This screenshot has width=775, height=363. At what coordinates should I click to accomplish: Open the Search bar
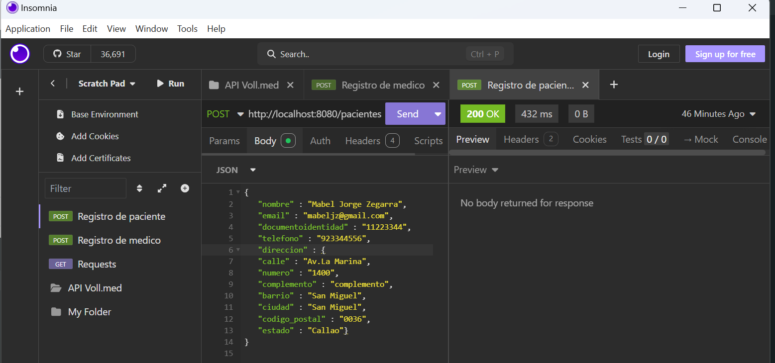click(x=385, y=54)
